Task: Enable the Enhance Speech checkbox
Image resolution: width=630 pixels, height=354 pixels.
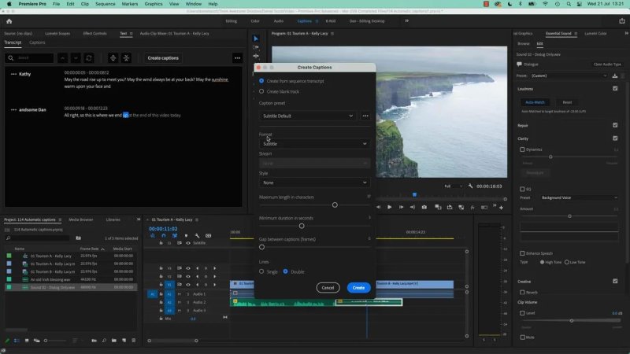Action: 522,253
